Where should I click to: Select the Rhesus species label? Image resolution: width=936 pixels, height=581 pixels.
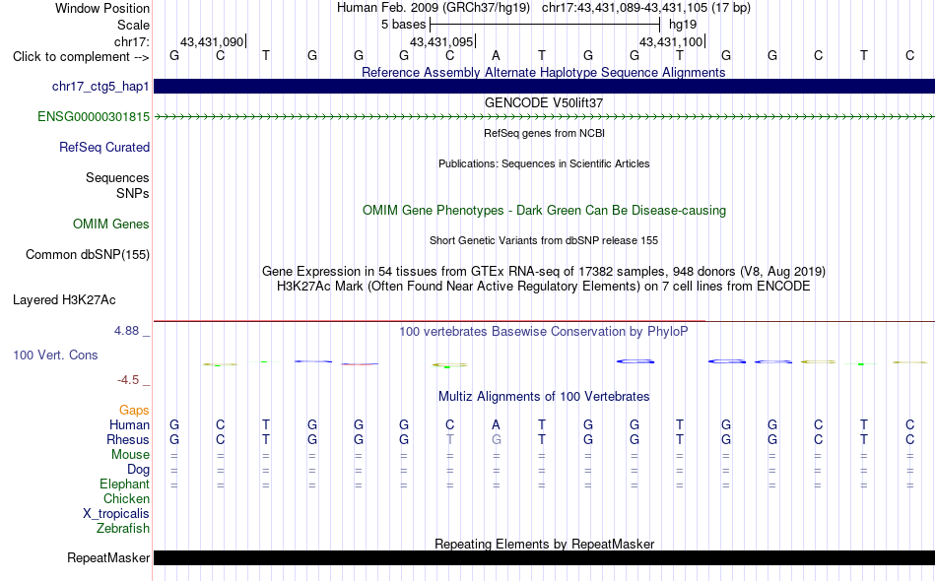(x=128, y=439)
